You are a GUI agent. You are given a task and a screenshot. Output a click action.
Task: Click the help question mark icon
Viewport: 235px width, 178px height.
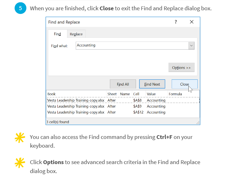pyautogui.click(x=176, y=22)
